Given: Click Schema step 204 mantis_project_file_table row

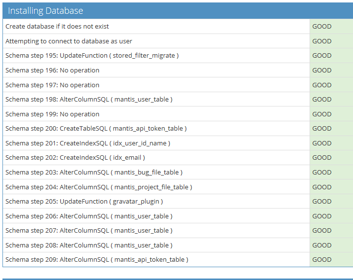Looking at the screenshot, I should [x=99, y=187].
